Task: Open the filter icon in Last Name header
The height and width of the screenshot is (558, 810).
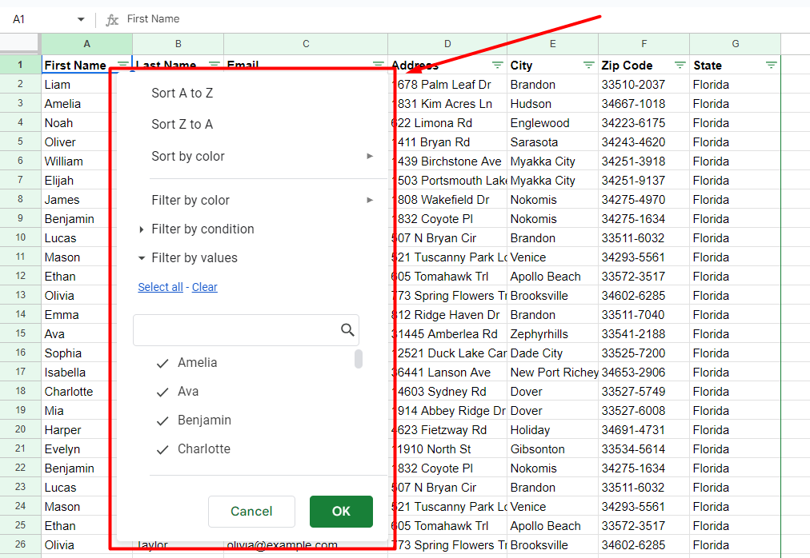Action: click(x=214, y=64)
